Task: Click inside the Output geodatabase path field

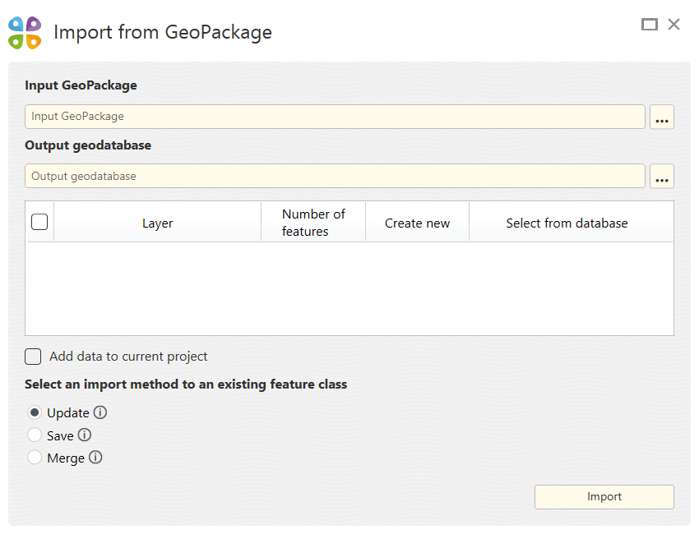Action: coord(335,176)
